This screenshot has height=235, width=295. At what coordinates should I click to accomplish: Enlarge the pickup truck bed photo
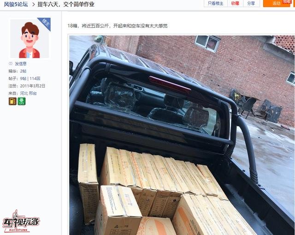(182, 135)
